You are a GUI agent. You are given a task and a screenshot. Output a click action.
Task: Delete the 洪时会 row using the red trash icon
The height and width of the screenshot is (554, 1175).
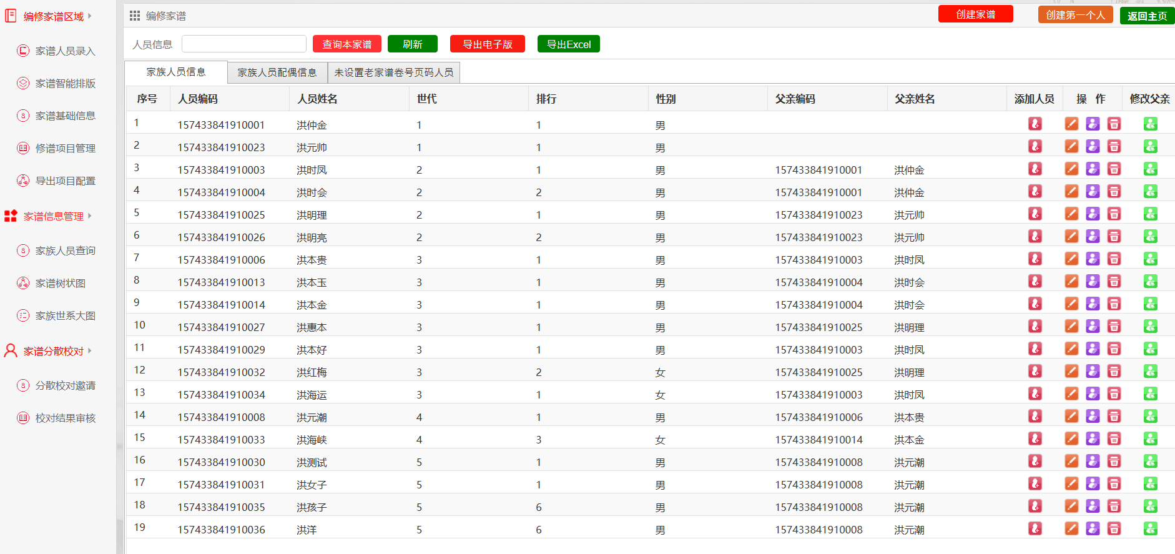tap(1114, 191)
